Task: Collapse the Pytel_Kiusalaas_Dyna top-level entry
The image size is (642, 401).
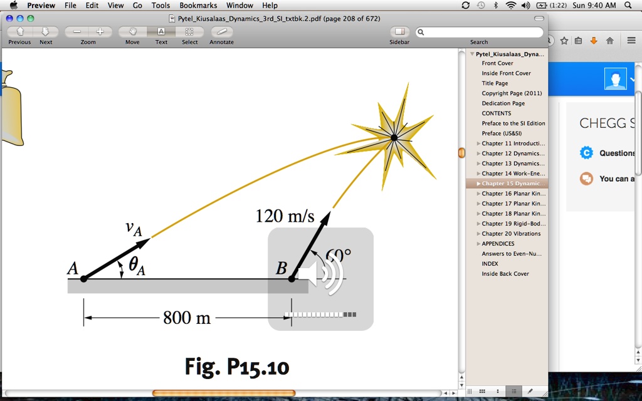Action: pos(472,53)
